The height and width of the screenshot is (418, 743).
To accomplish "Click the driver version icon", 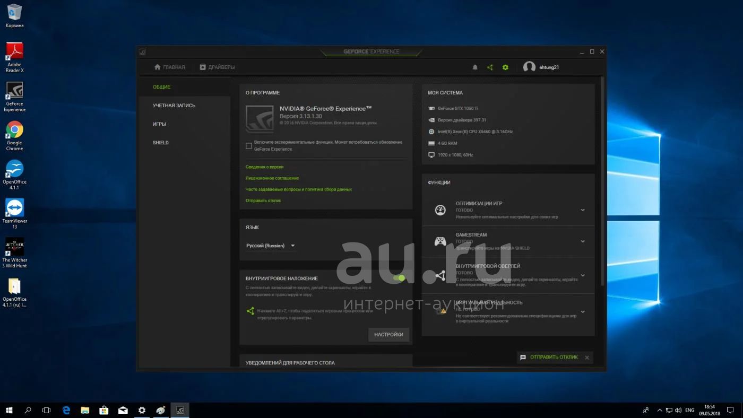I will pyautogui.click(x=431, y=120).
